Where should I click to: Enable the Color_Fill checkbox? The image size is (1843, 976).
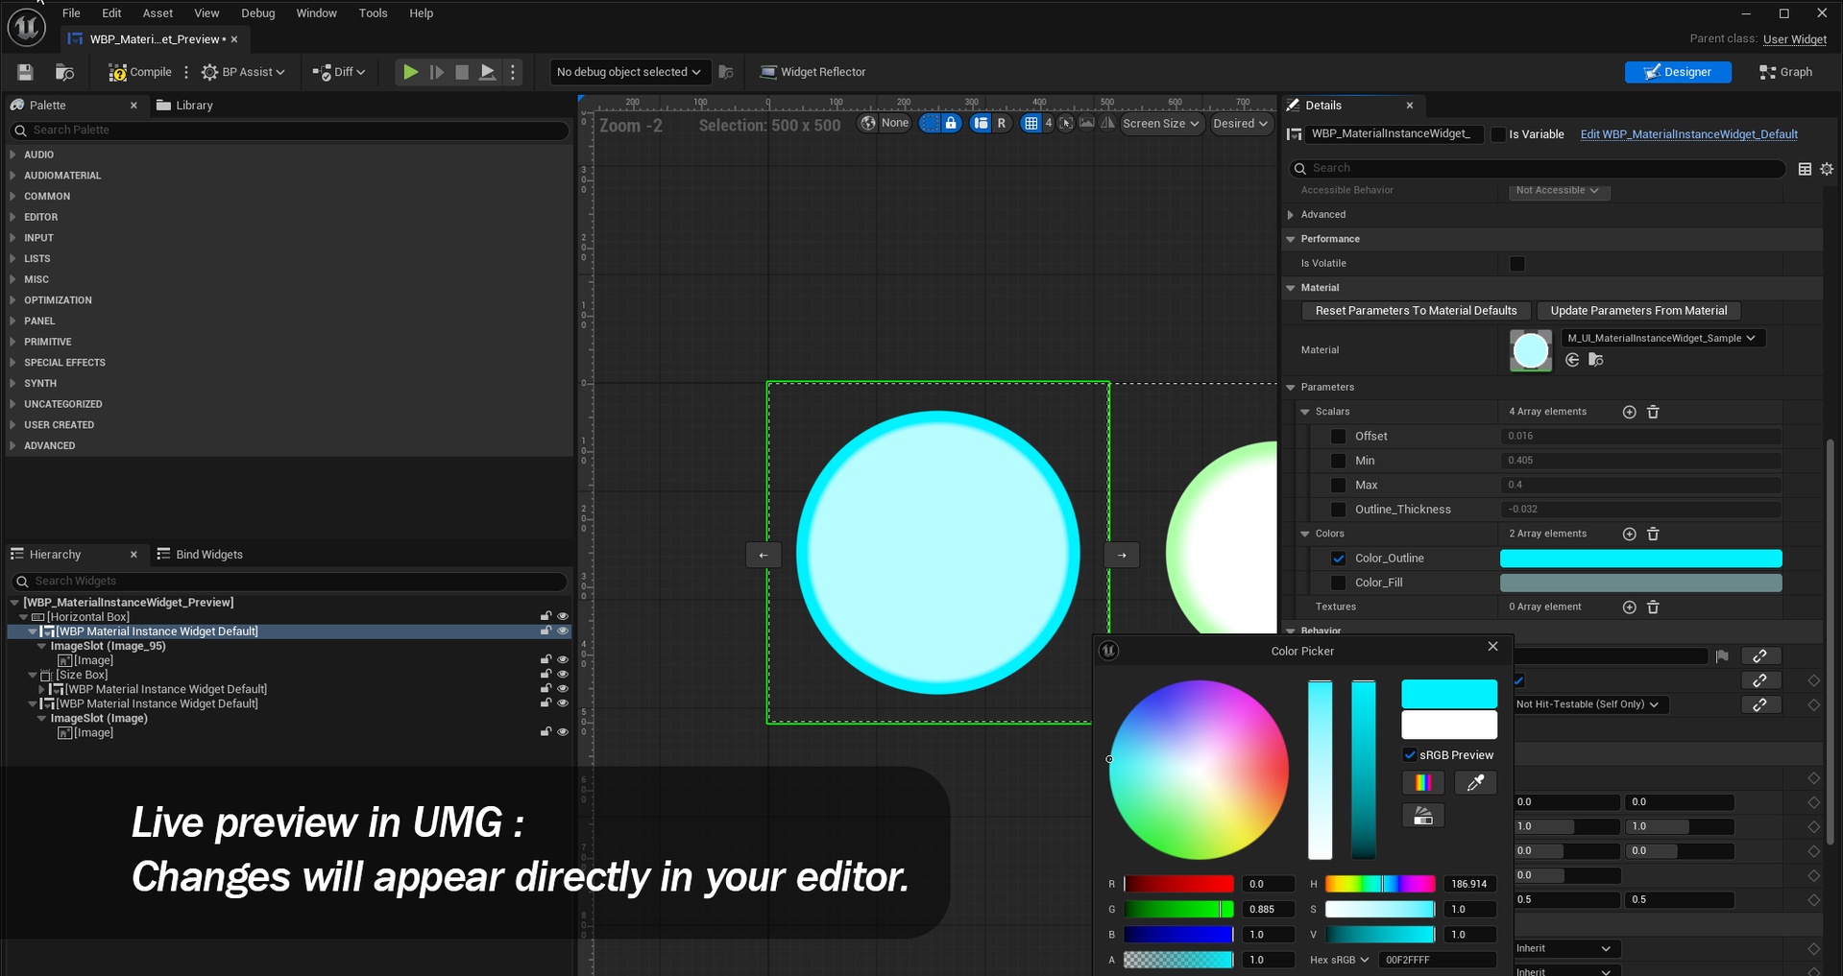point(1338,583)
